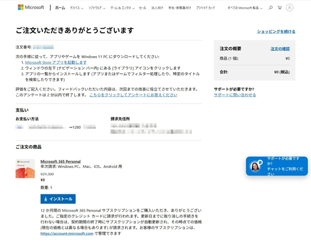Open the shopping cart icon
Image resolution: width=311 pixels, height=248 pixels.
(280, 8)
